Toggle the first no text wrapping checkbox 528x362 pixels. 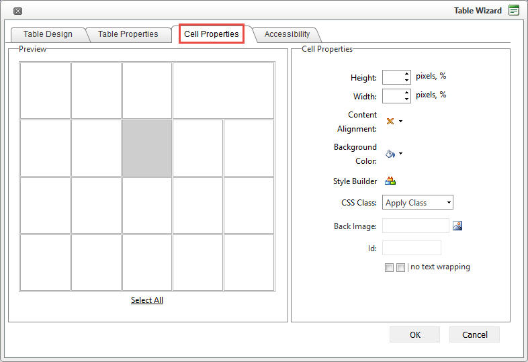tap(389, 267)
